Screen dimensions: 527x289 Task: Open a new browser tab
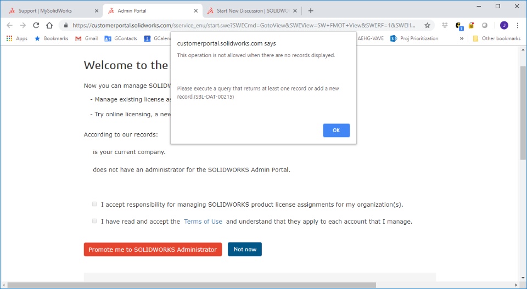click(311, 11)
